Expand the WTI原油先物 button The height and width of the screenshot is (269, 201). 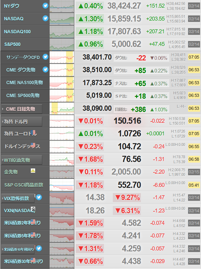(22, 160)
